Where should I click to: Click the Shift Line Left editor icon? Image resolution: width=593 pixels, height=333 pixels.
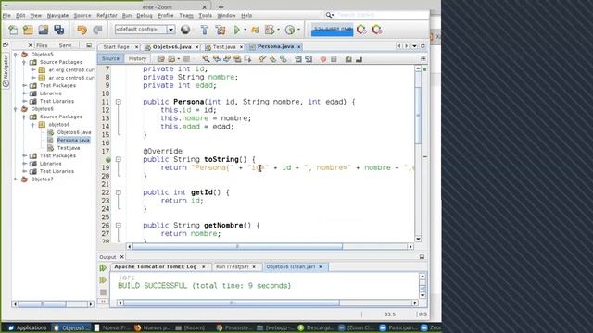click(x=298, y=59)
